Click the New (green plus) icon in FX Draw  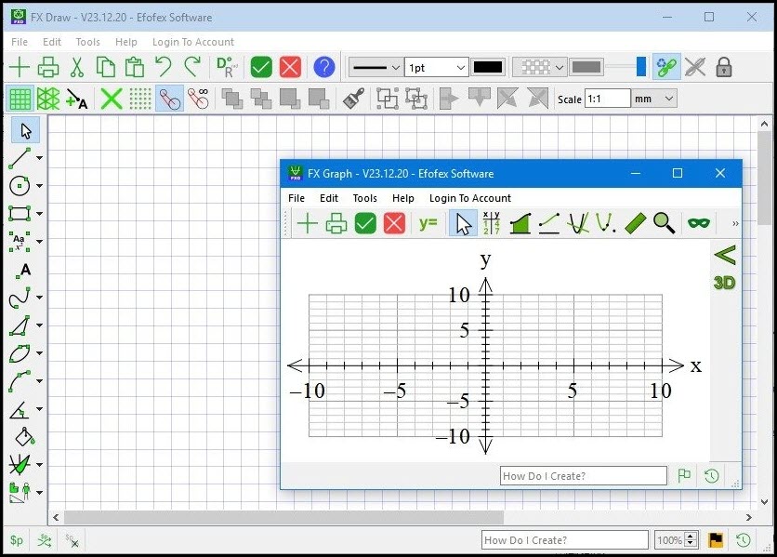point(20,67)
